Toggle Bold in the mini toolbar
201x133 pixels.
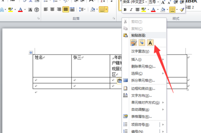[125, 10]
